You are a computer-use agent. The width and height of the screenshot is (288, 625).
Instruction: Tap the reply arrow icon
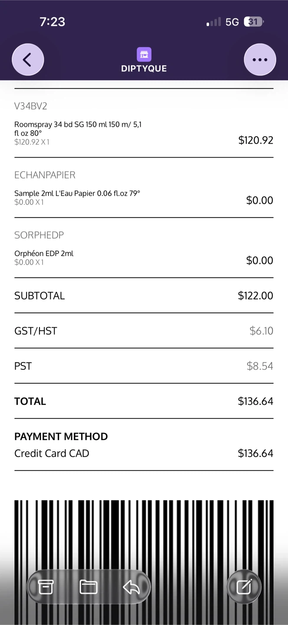[x=131, y=587]
